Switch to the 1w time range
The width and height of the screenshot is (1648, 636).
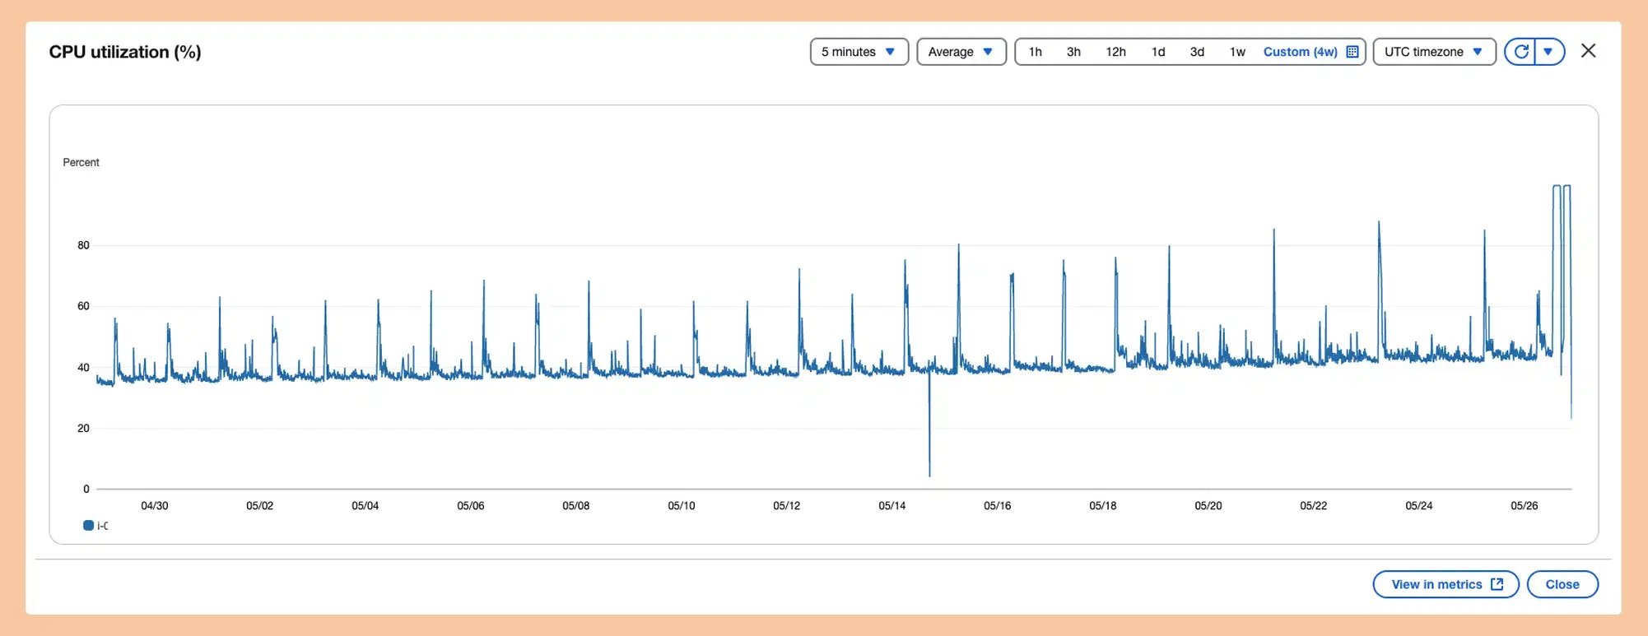pyautogui.click(x=1237, y=52)
